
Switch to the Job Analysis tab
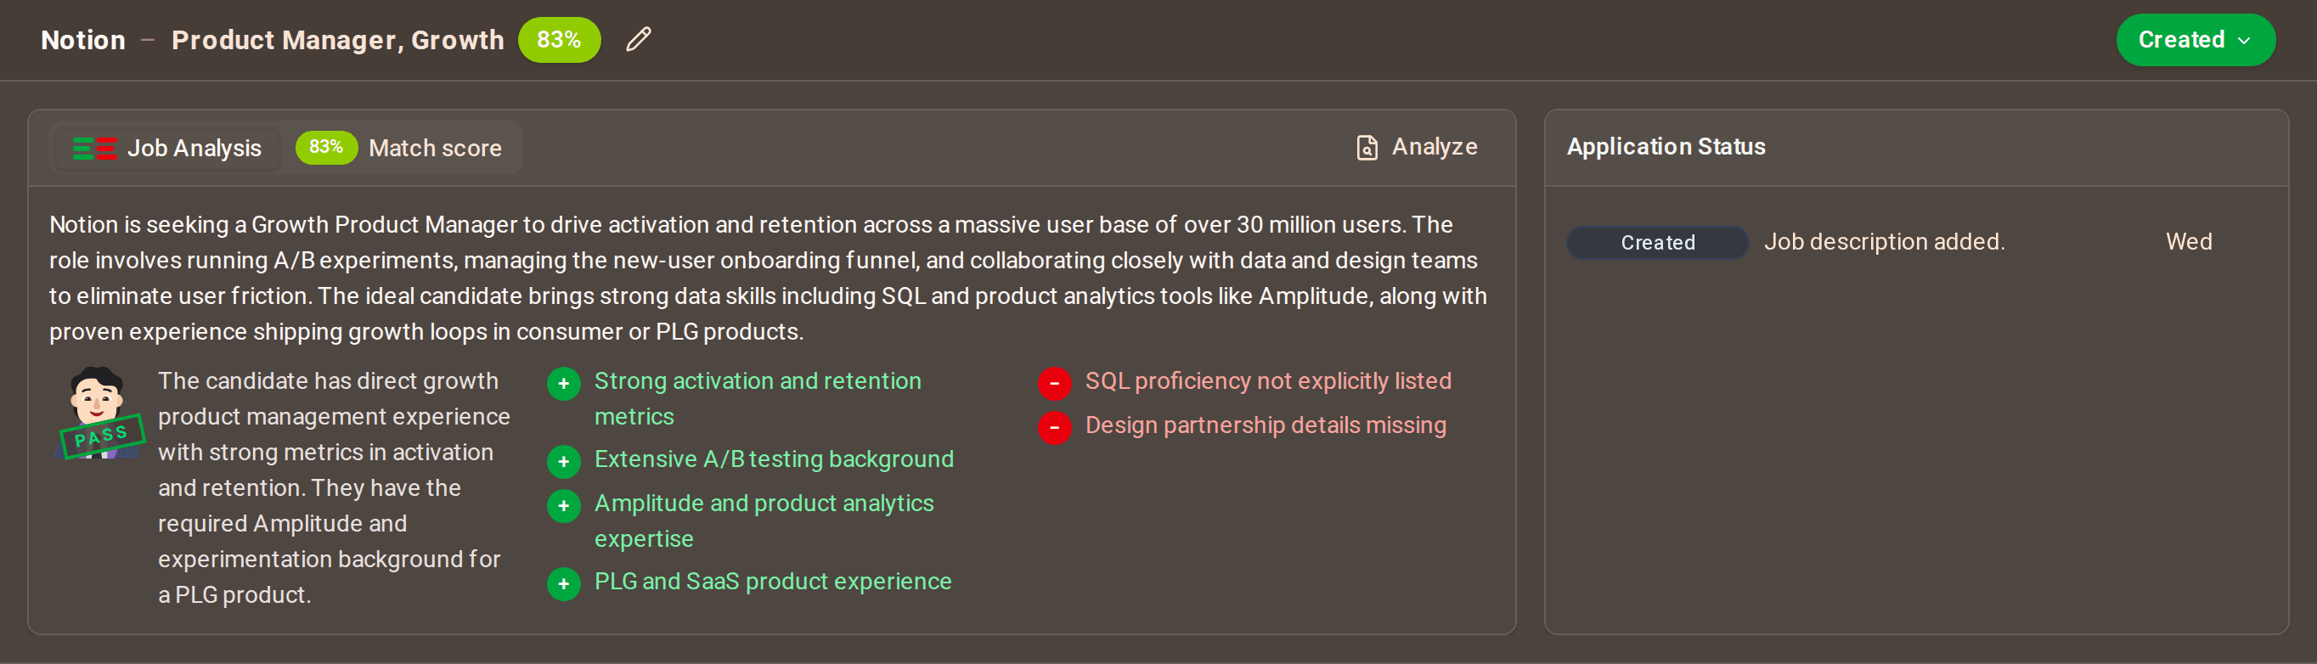167,149
